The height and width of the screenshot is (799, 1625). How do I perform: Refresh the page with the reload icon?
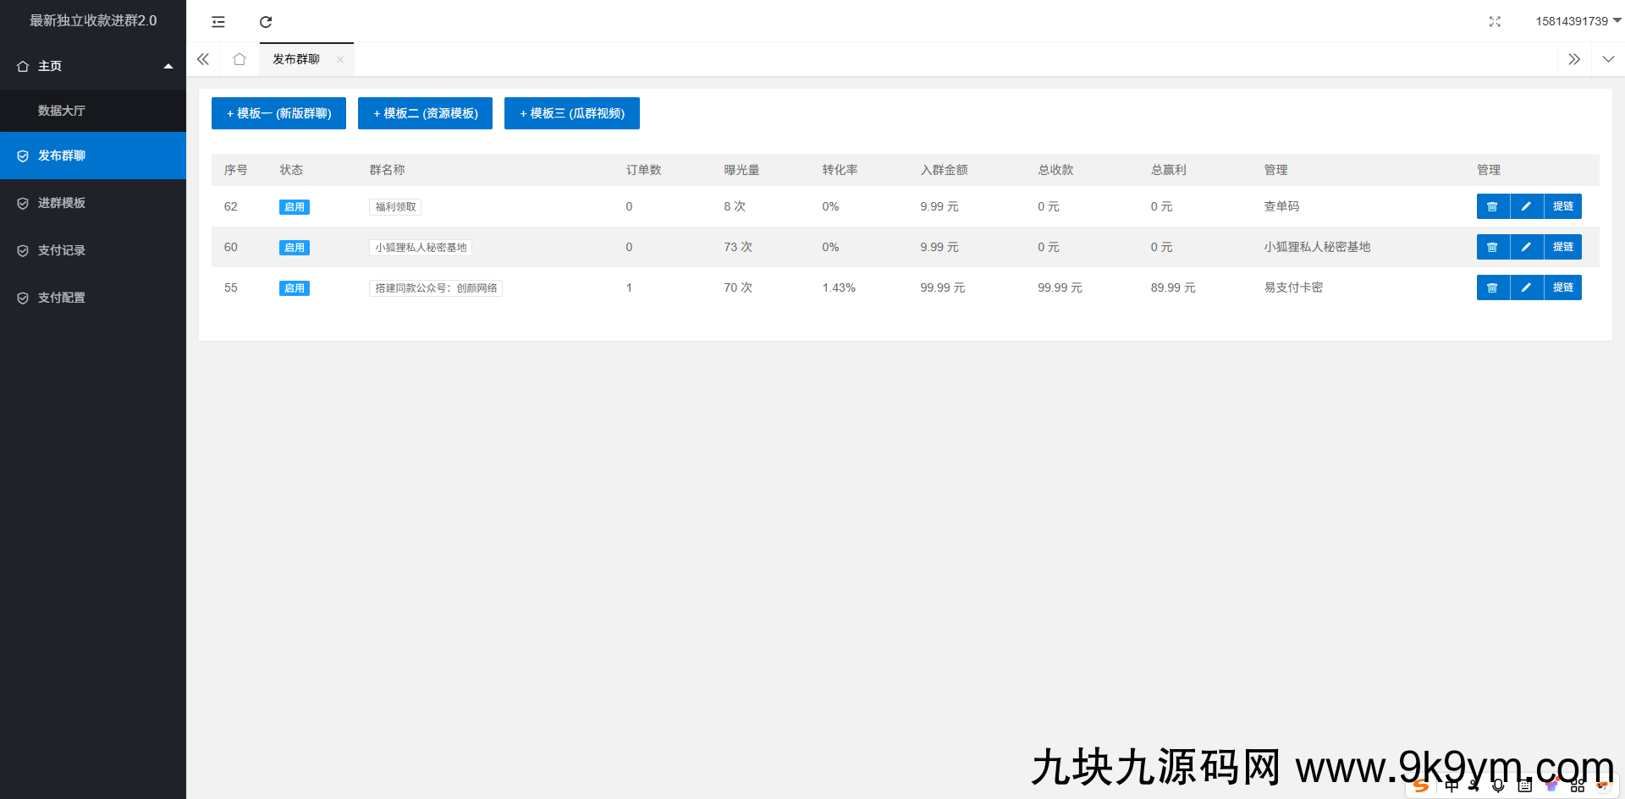pos(265,21)
